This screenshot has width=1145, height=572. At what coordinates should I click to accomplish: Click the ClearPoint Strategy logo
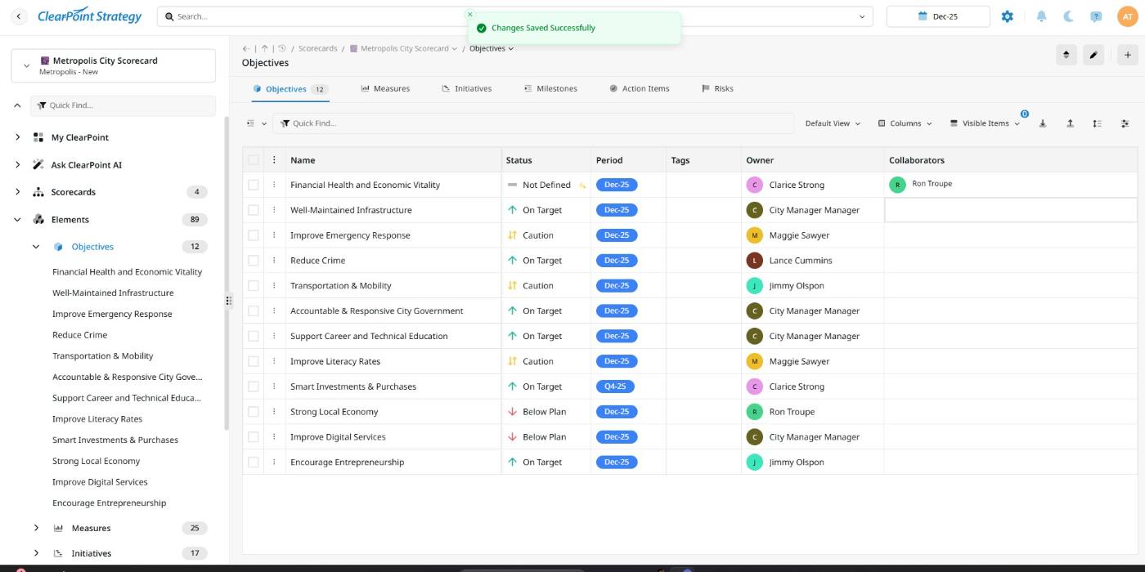click(89, 16)
